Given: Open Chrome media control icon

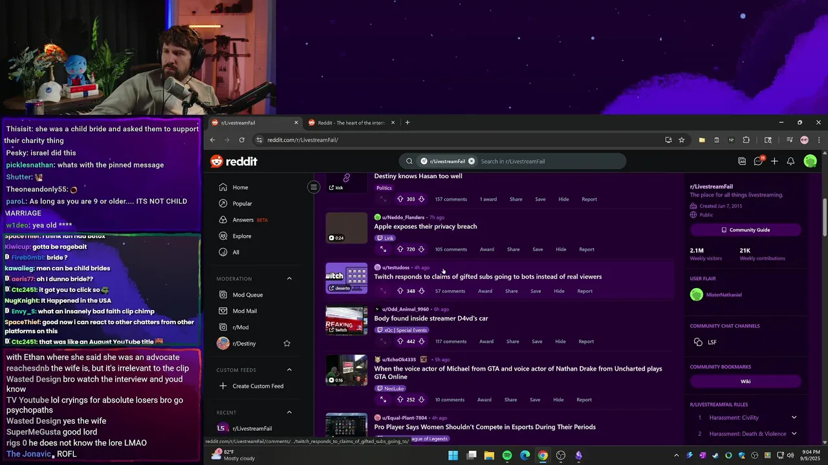Looking at the screenshot, I should click(790, 140).
